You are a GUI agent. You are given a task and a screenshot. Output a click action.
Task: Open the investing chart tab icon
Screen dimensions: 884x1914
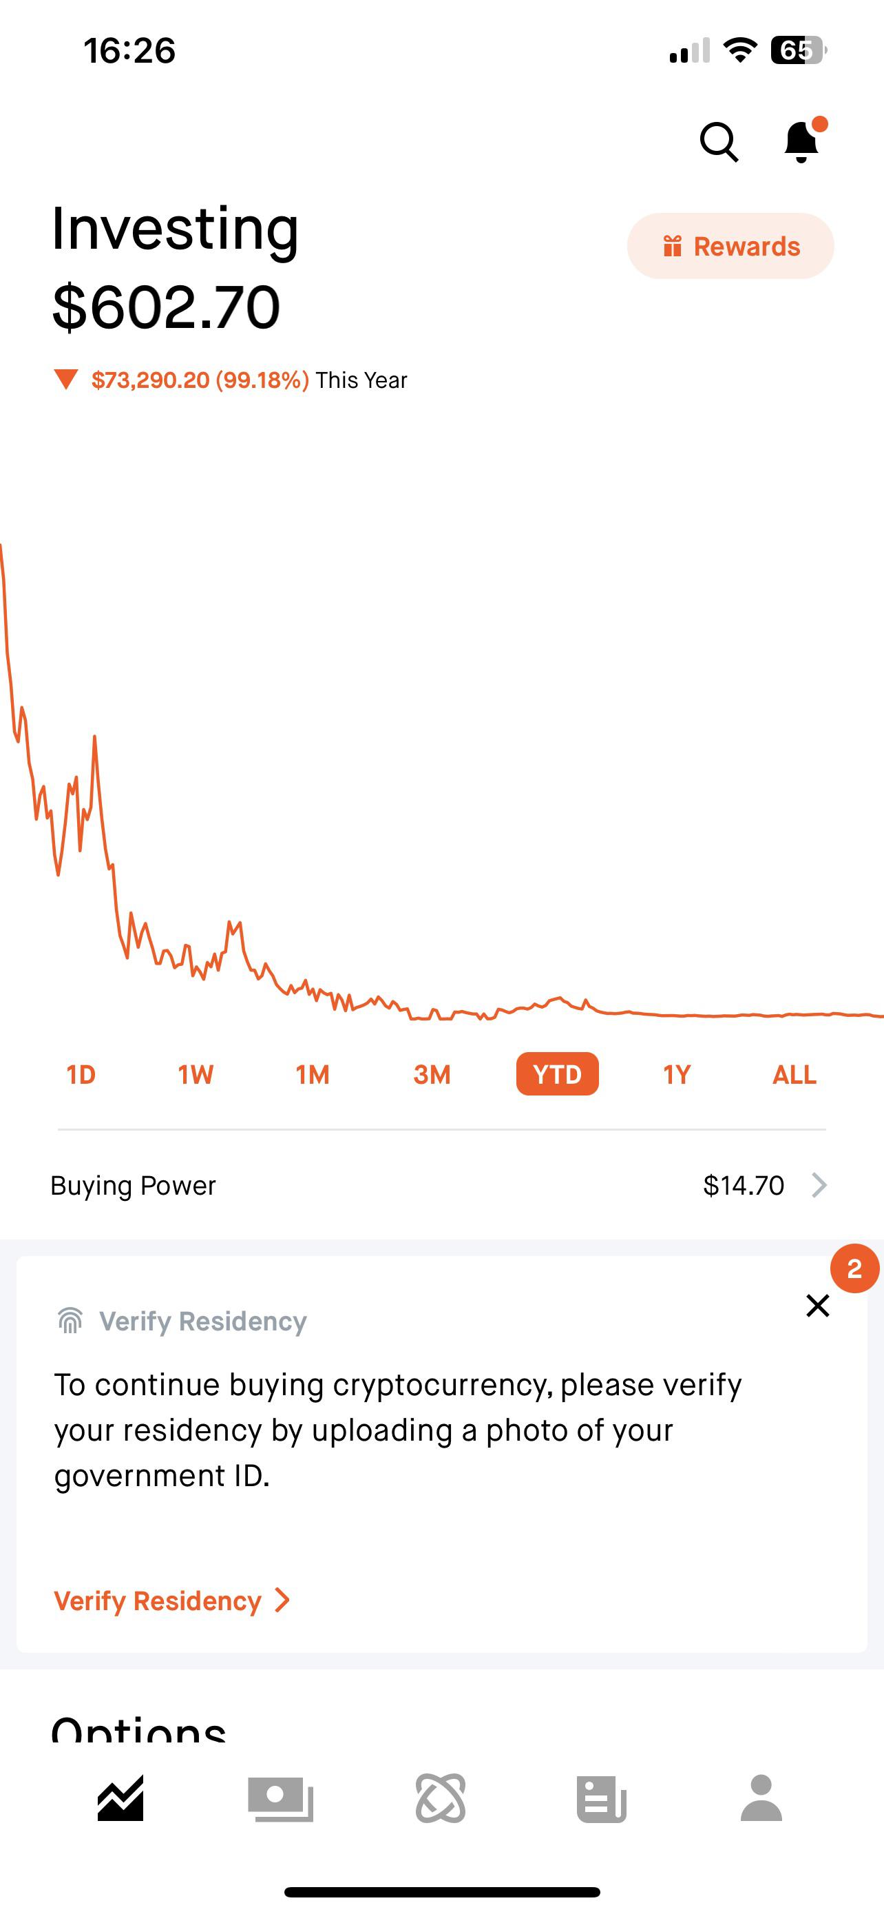click(x=120, y=1798)
